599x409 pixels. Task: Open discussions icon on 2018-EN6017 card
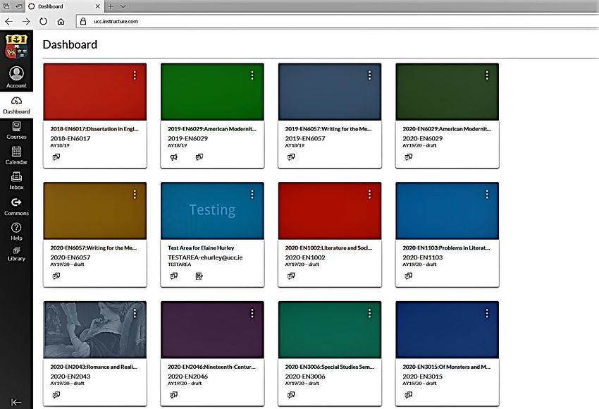[56, 157]
